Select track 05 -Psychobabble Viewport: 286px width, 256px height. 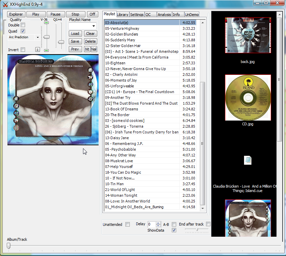coord(151,149)
